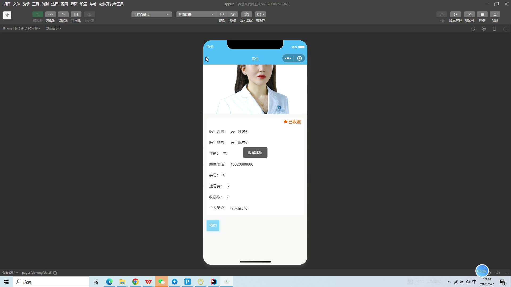Click the 编译 compile refresh icon
This screenshot has width=511, height=287.
tap(222, 14)
